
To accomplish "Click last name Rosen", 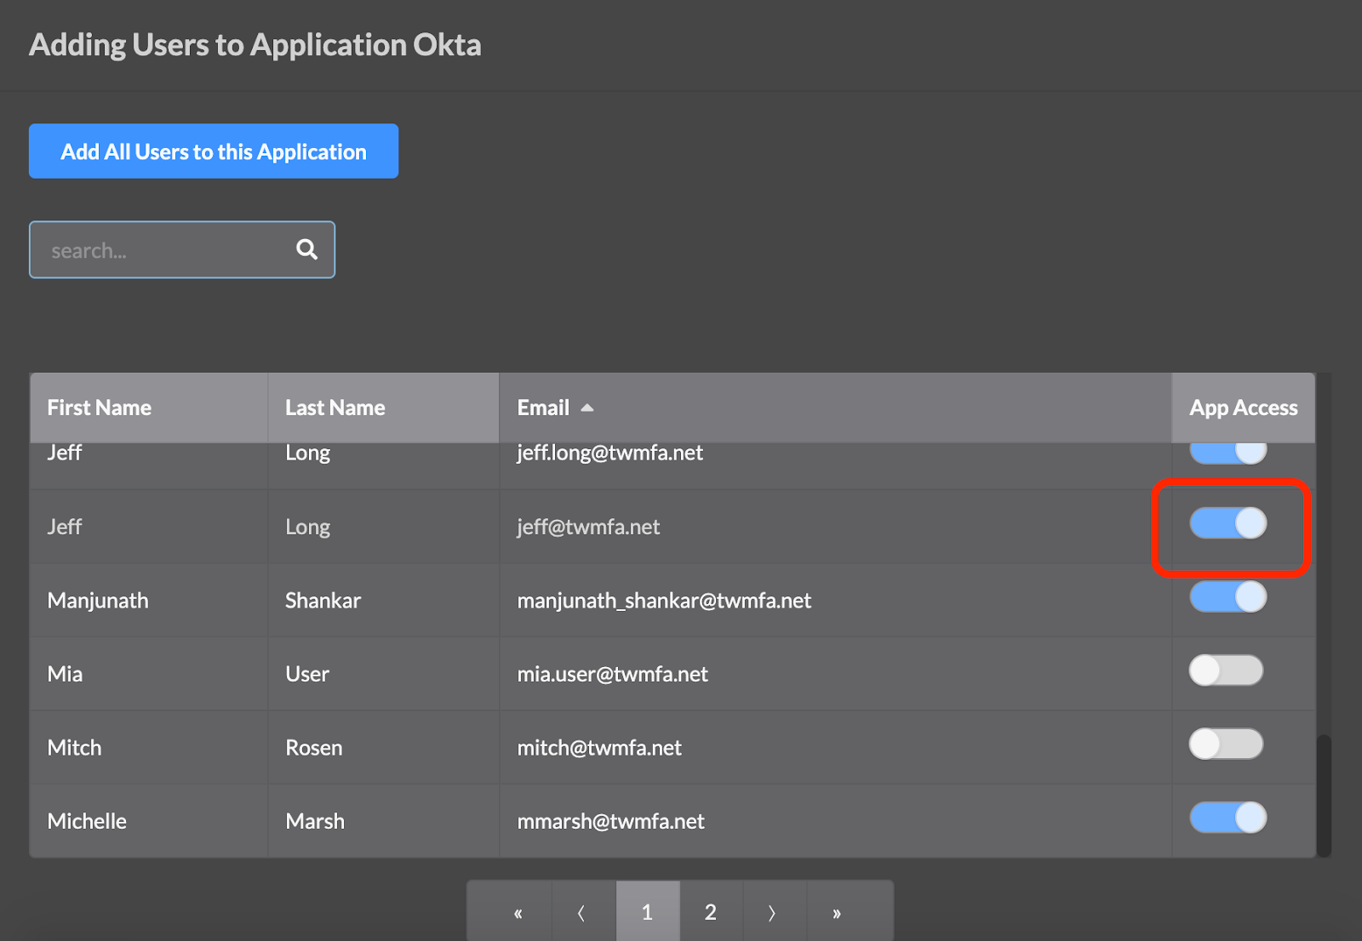I will click(x=314, y=748).
